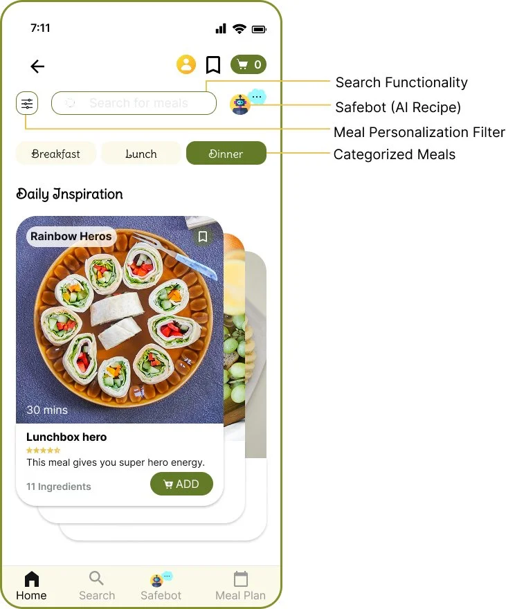Select the Breakfast category
Image resolution: width=506 pixels, height=609 pixels.
[55, 153]
